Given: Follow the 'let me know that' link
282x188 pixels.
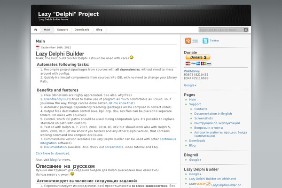Looking at the screenshot, I should [121, 103].
